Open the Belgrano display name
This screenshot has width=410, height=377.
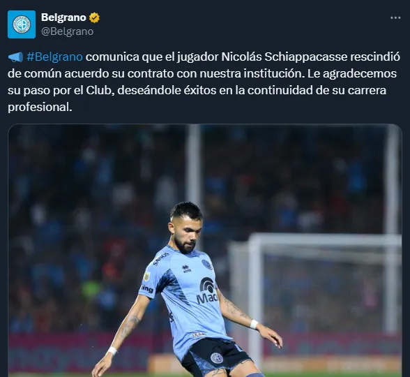click(x=63, y=17)
